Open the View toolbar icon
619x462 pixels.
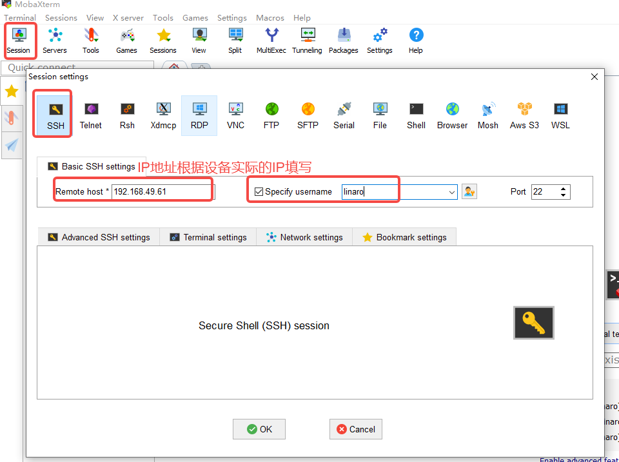click(199, 41)
